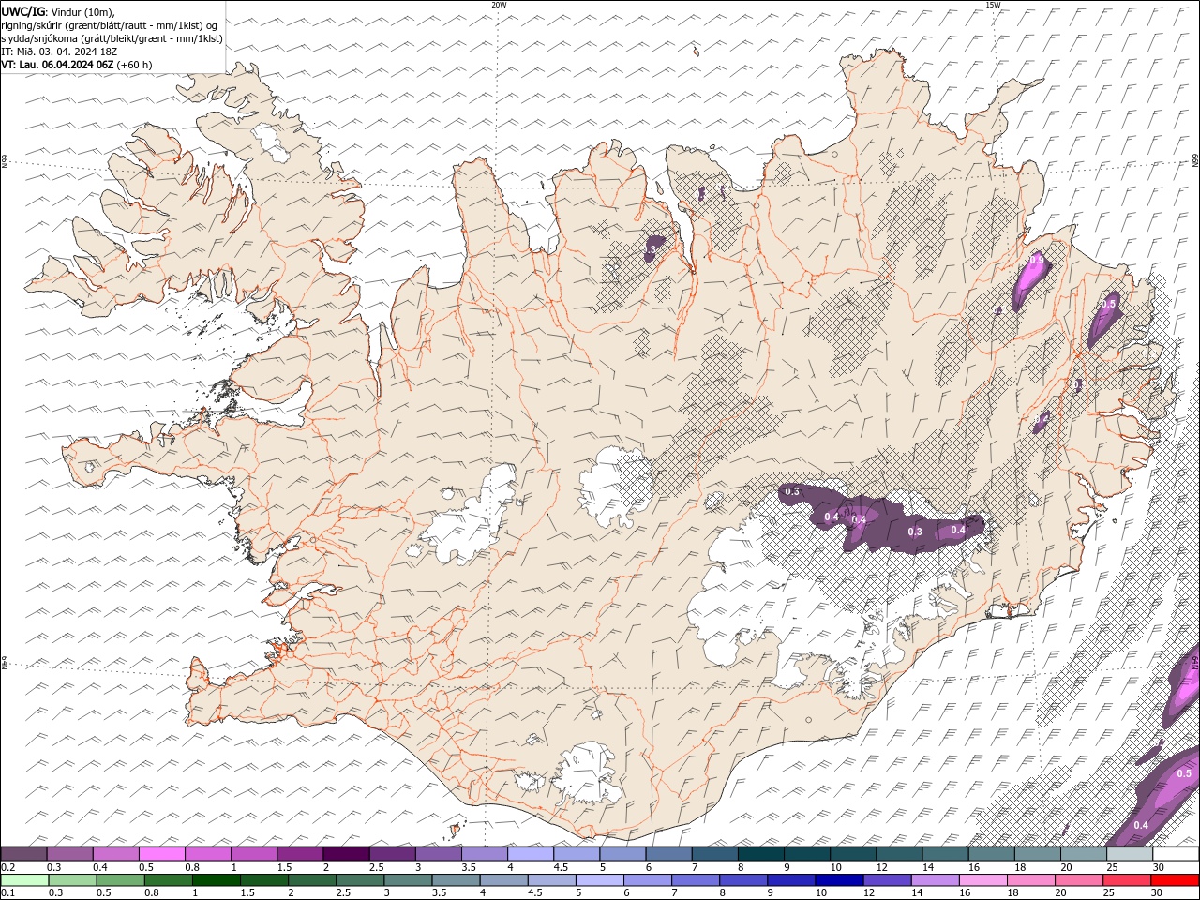Pick the darkest green lower swatch labeled 1
This screenshot has width=1200, height=900.
[216, 880]
